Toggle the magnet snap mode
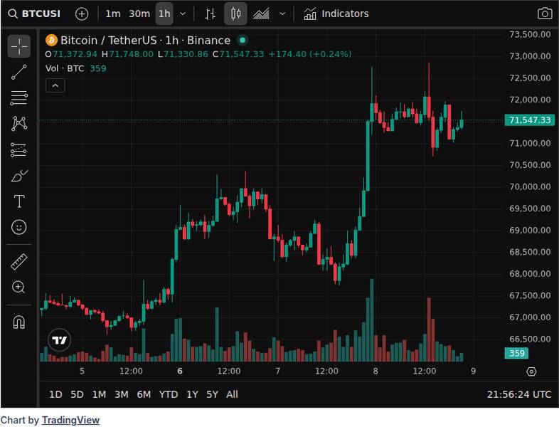The image size is (559, 427). point(19,322)
